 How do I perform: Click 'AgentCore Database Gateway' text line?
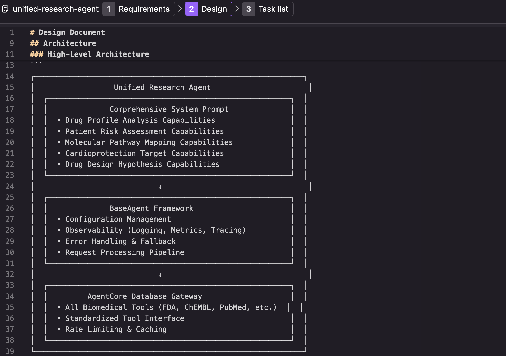[x=145, y=296]
